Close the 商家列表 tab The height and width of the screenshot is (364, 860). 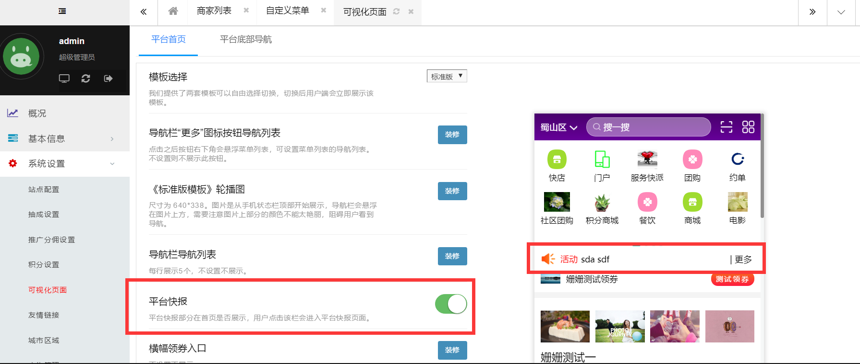(246, 10)
